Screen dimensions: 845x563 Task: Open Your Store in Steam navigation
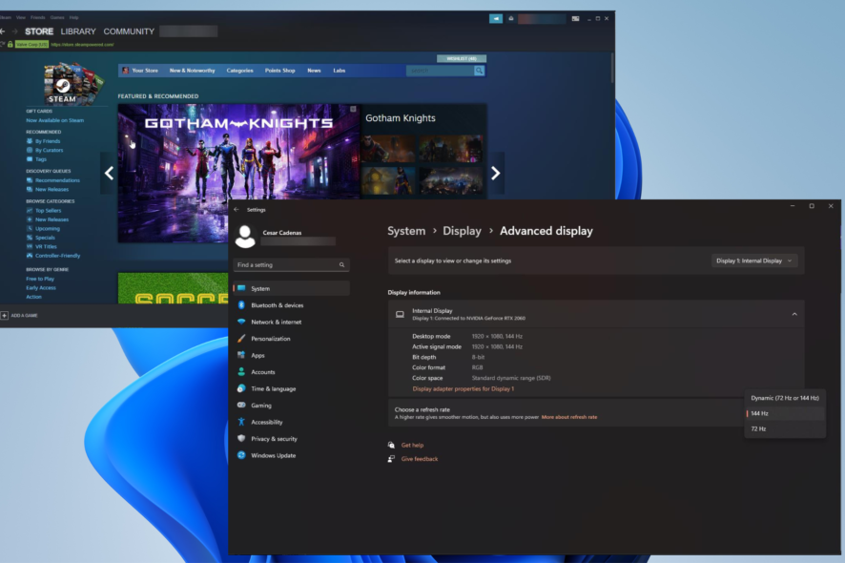145,71
